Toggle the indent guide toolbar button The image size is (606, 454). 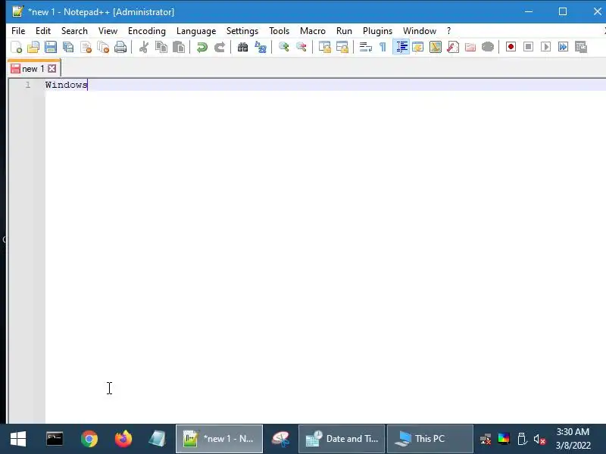(401, 47)
